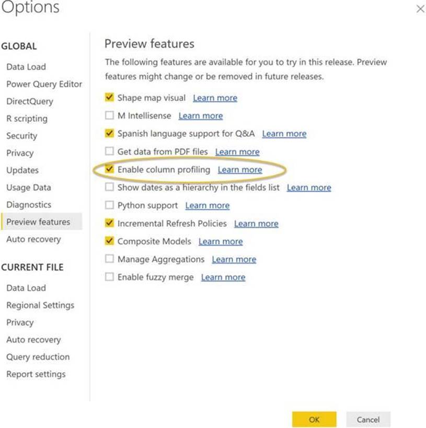Open Learn more link for Incremental Refresh Policies
The height and width of the screenshot is (428, 426).
pyautogui.click(x=256, y=224)
